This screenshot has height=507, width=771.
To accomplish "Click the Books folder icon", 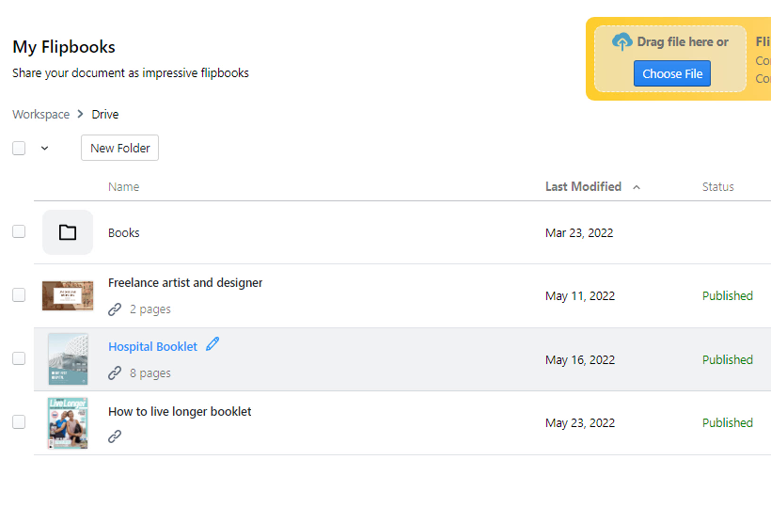I will click(68, 232).
